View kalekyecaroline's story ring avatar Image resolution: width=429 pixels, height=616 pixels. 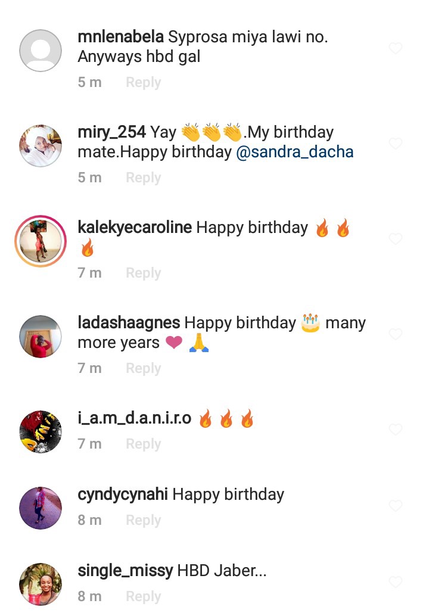41,241
